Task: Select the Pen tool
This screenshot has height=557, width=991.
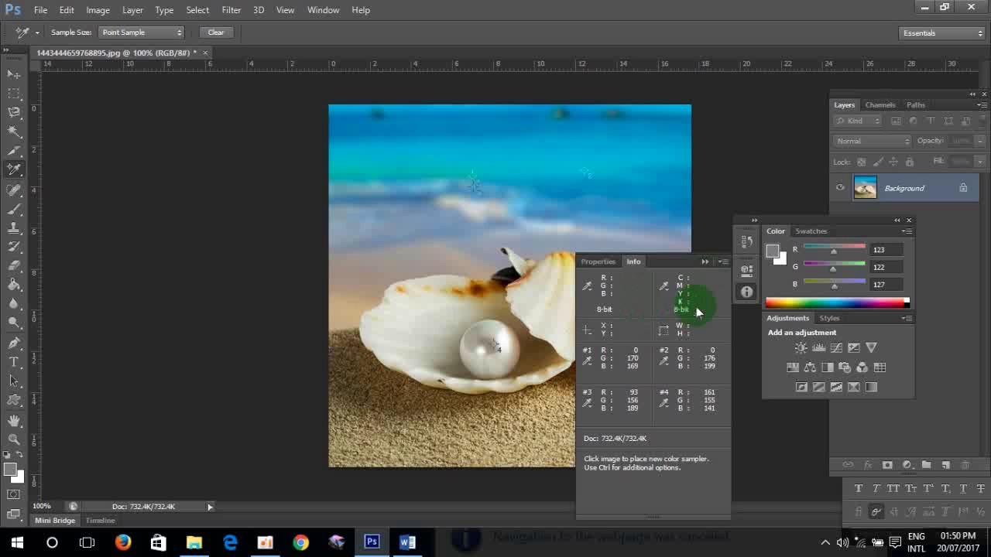Action: coord(14,343)
